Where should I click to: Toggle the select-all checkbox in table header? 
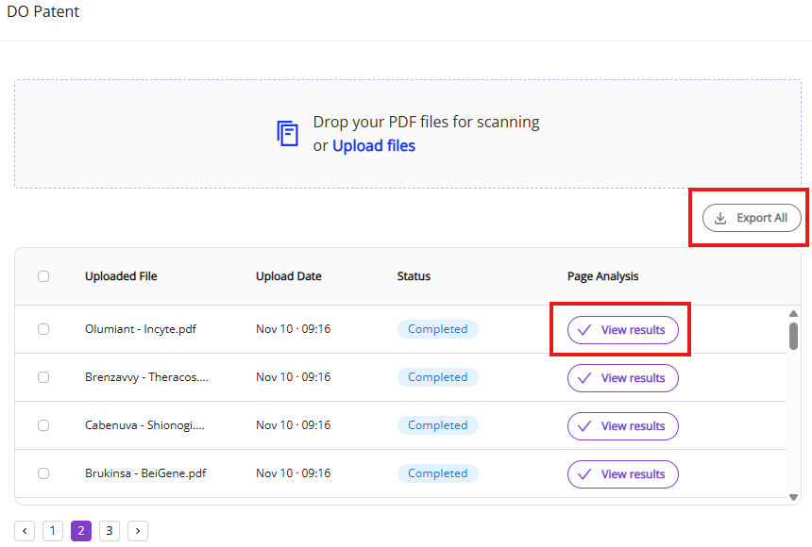43,276
